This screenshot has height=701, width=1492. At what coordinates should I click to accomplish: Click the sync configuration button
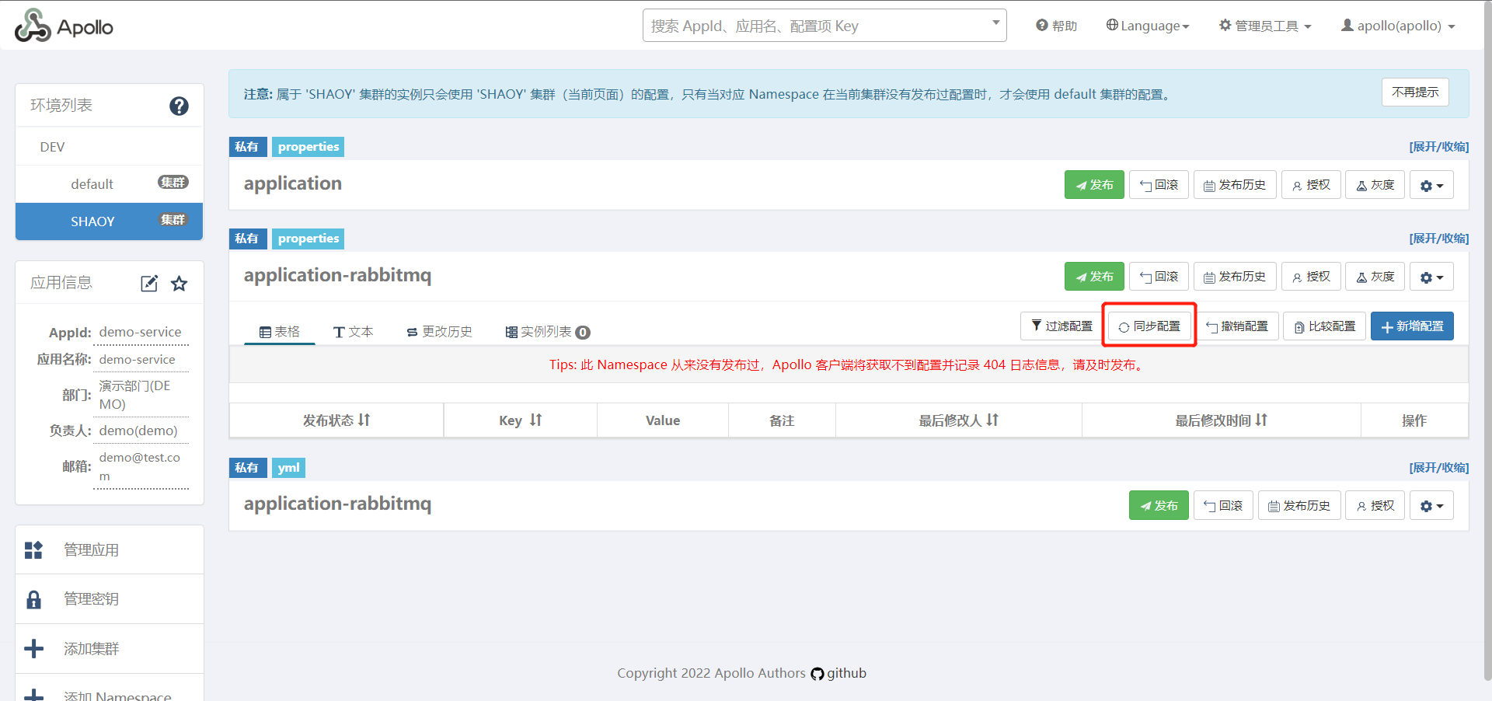coord(1149,326)
